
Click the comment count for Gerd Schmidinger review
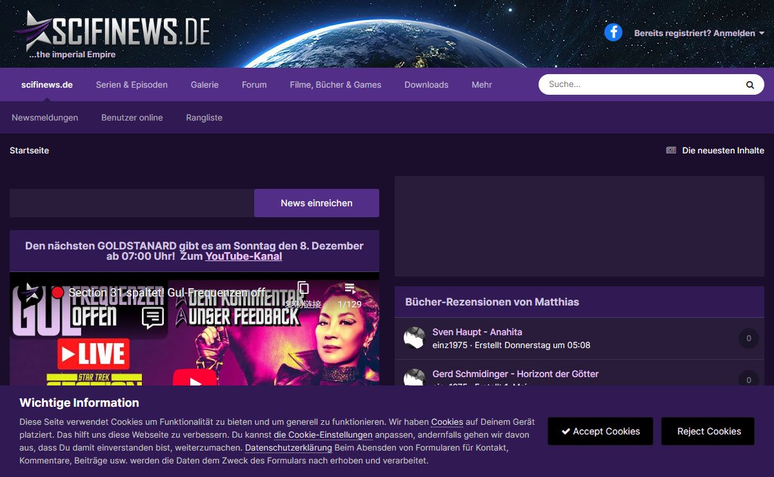click(x=749, y=378)
